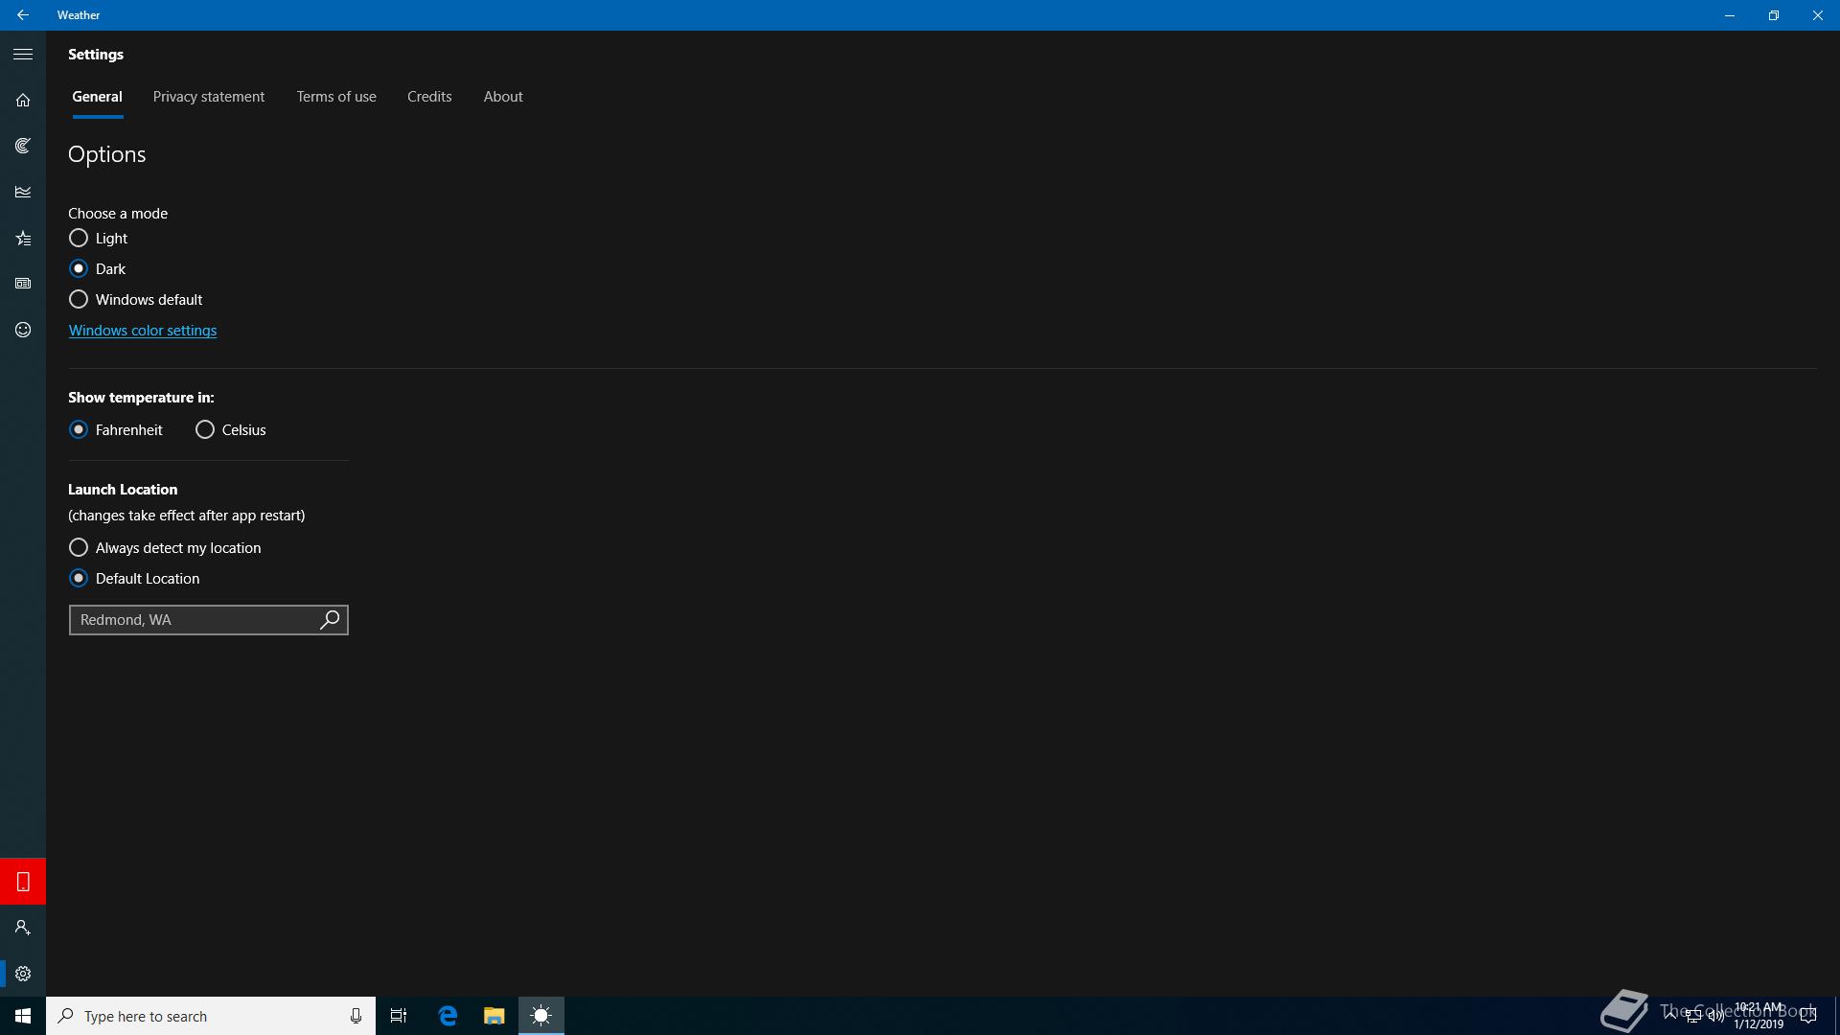
Task: Click search magnifier in location box
Action: coord(330,620)
